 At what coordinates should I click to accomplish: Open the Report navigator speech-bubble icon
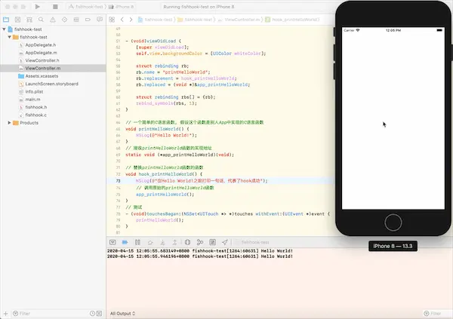[x=100, y=20]
